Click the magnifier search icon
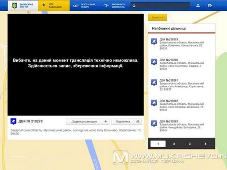 coord(134,6)
